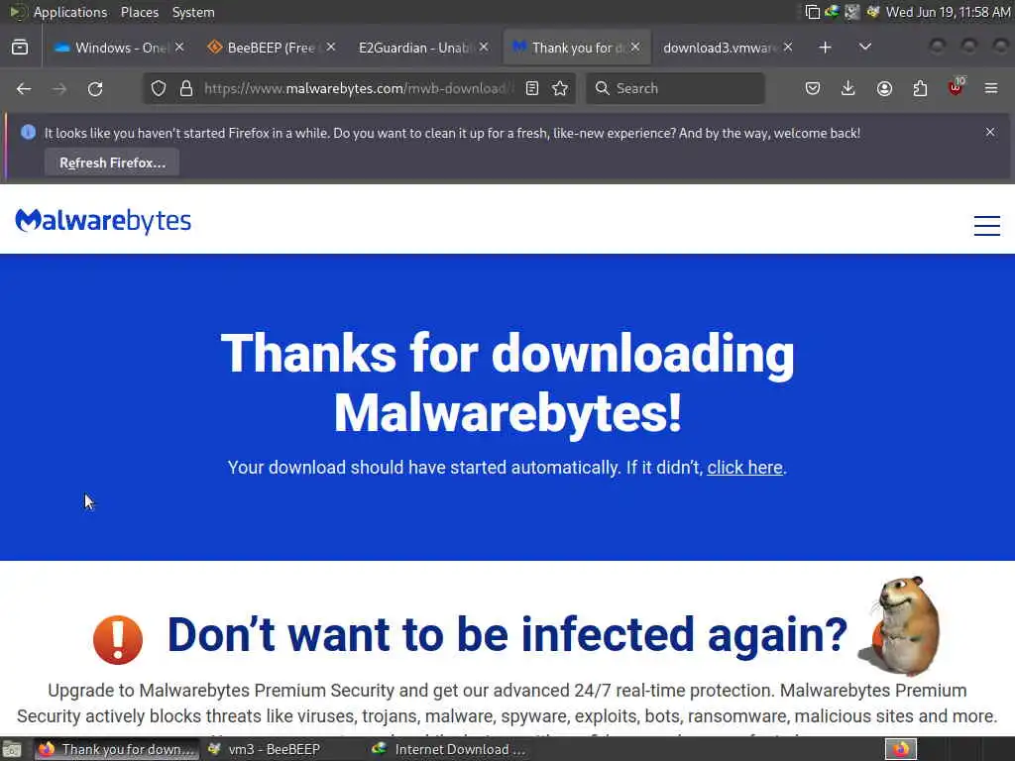Open the tracking protection shield icon
The image size is (1015, 761).
[x=159, y=88]
